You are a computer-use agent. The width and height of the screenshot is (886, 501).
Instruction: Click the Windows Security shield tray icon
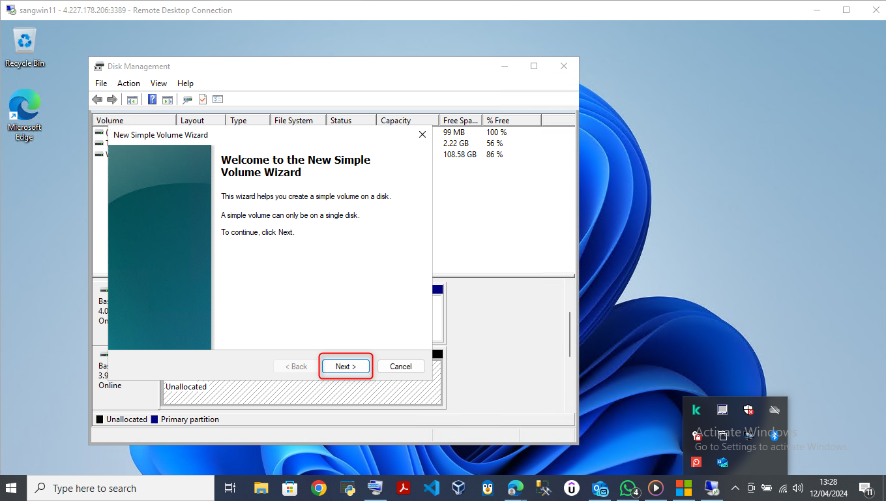pyautogui.click(x=748, y=410)
